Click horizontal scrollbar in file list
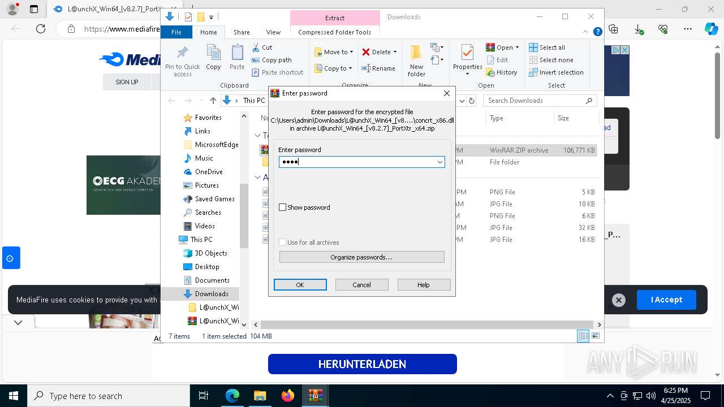 coord(427,324)
